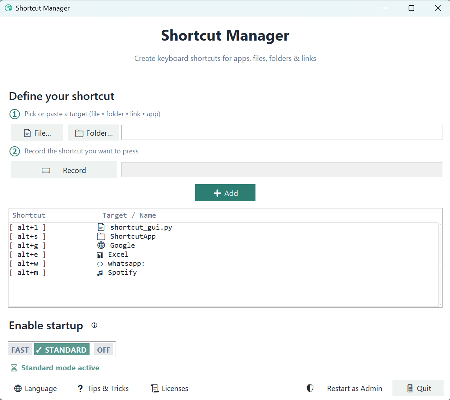The height and width of the screenshot is (400, 450).
Task: Open Tips & Tricks
Action: [x=103, y=388]
